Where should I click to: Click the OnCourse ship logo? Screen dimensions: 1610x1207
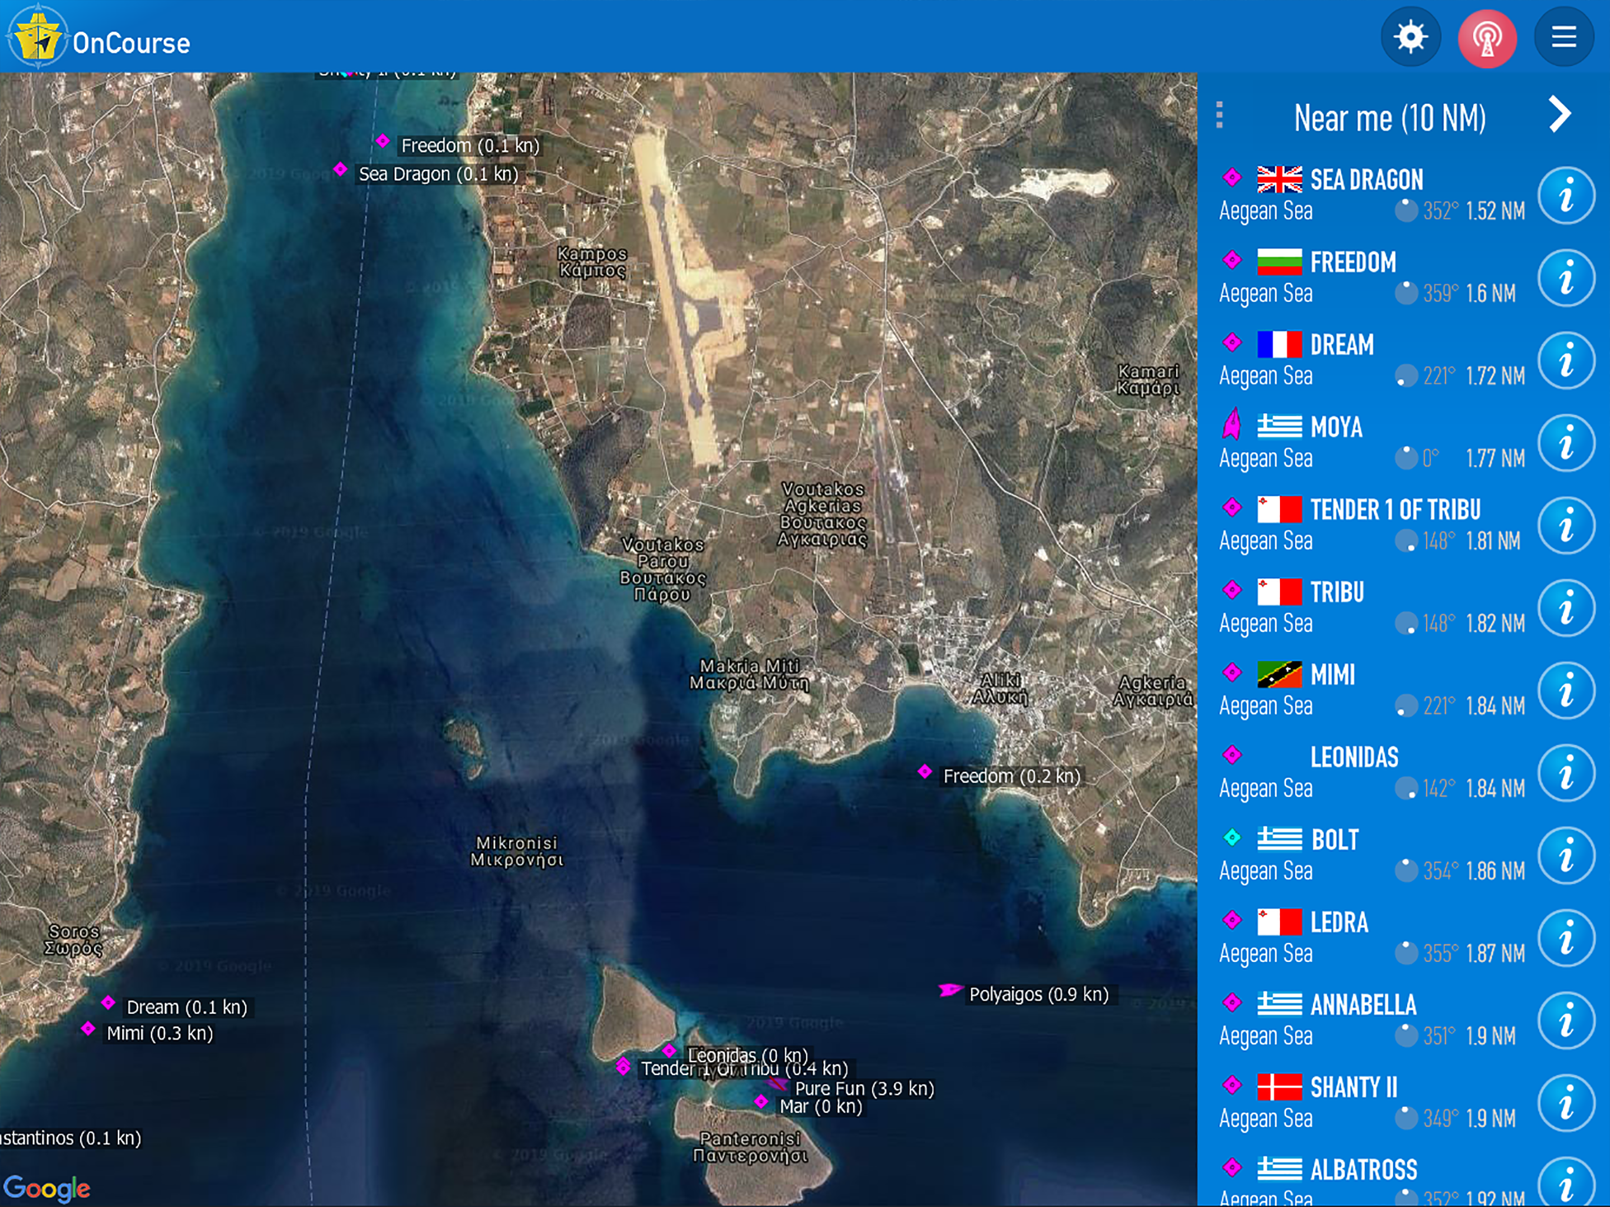38,38
